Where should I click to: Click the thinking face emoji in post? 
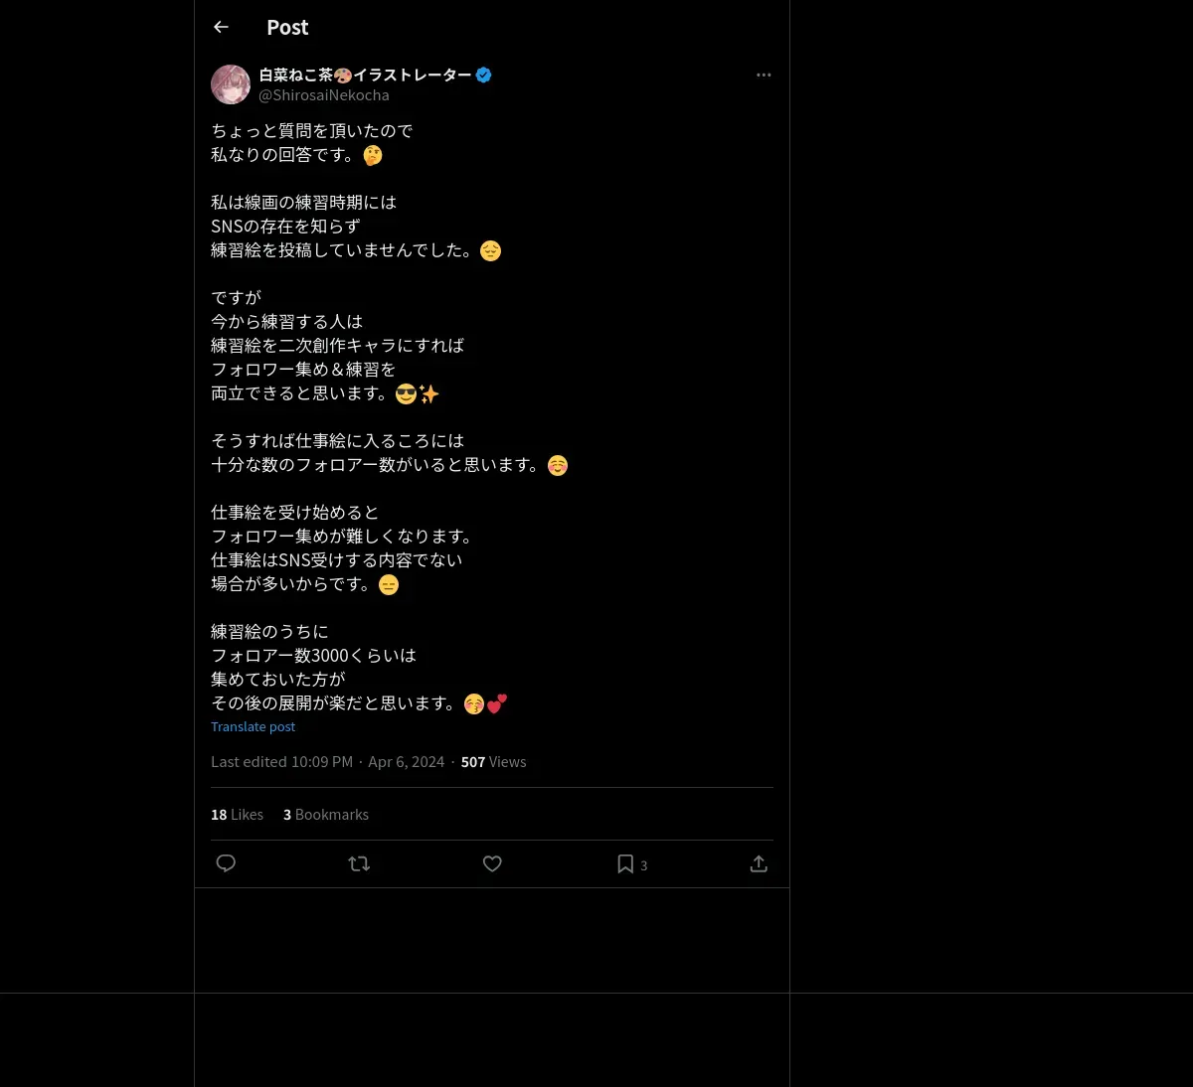(373, 155)
